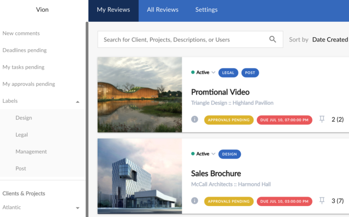Screen dimensions: 349x217
Task: Open the info icon on Promtional Video card
Action: (x=194, y=119)
